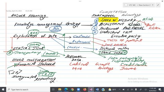Open the touch keyboard icon in the tray
The width and height of the screenshot is (164, 92).
[146, 89]
